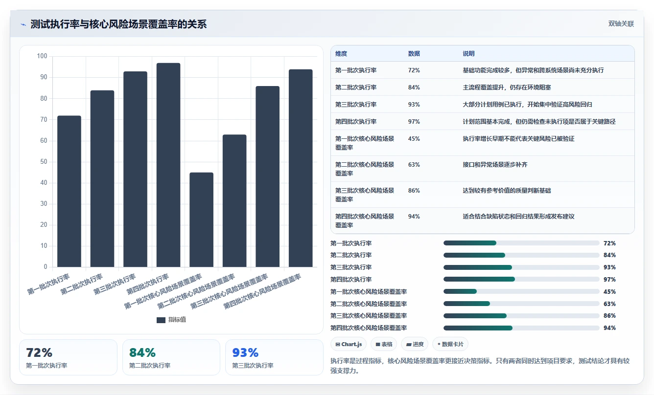The width and height of the screenshot is (654, 395).
Task: Click the 84% data card
Action: (x=171, y=357)
